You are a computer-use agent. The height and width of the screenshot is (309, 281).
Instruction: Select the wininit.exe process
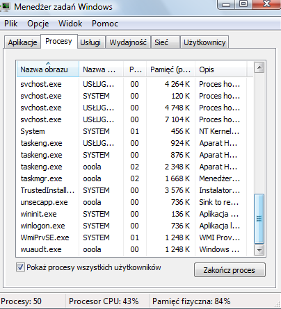pos(134,214)
